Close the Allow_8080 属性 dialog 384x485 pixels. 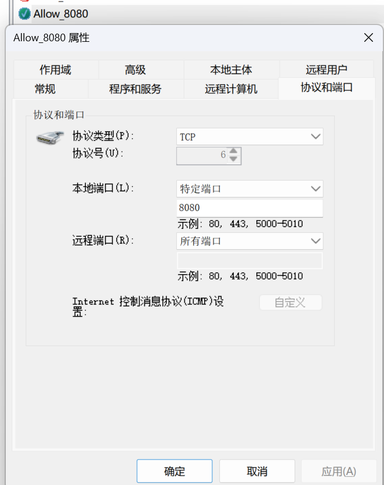(368, 38)
